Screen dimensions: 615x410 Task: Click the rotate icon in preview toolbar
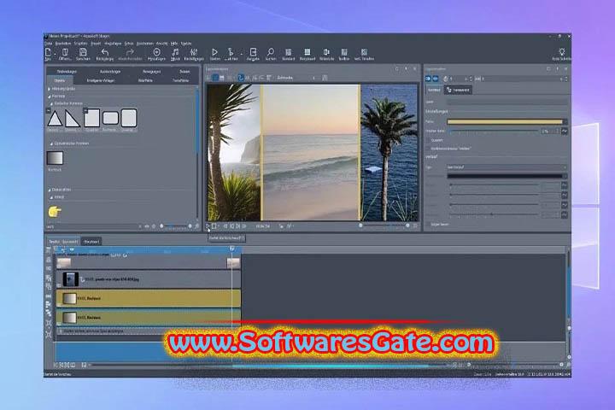pyautogui.click(x=241, y=78)
